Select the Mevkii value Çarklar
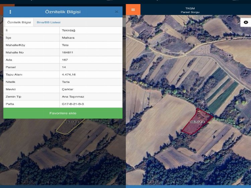The image size is (251, 188). coord(68,89)
